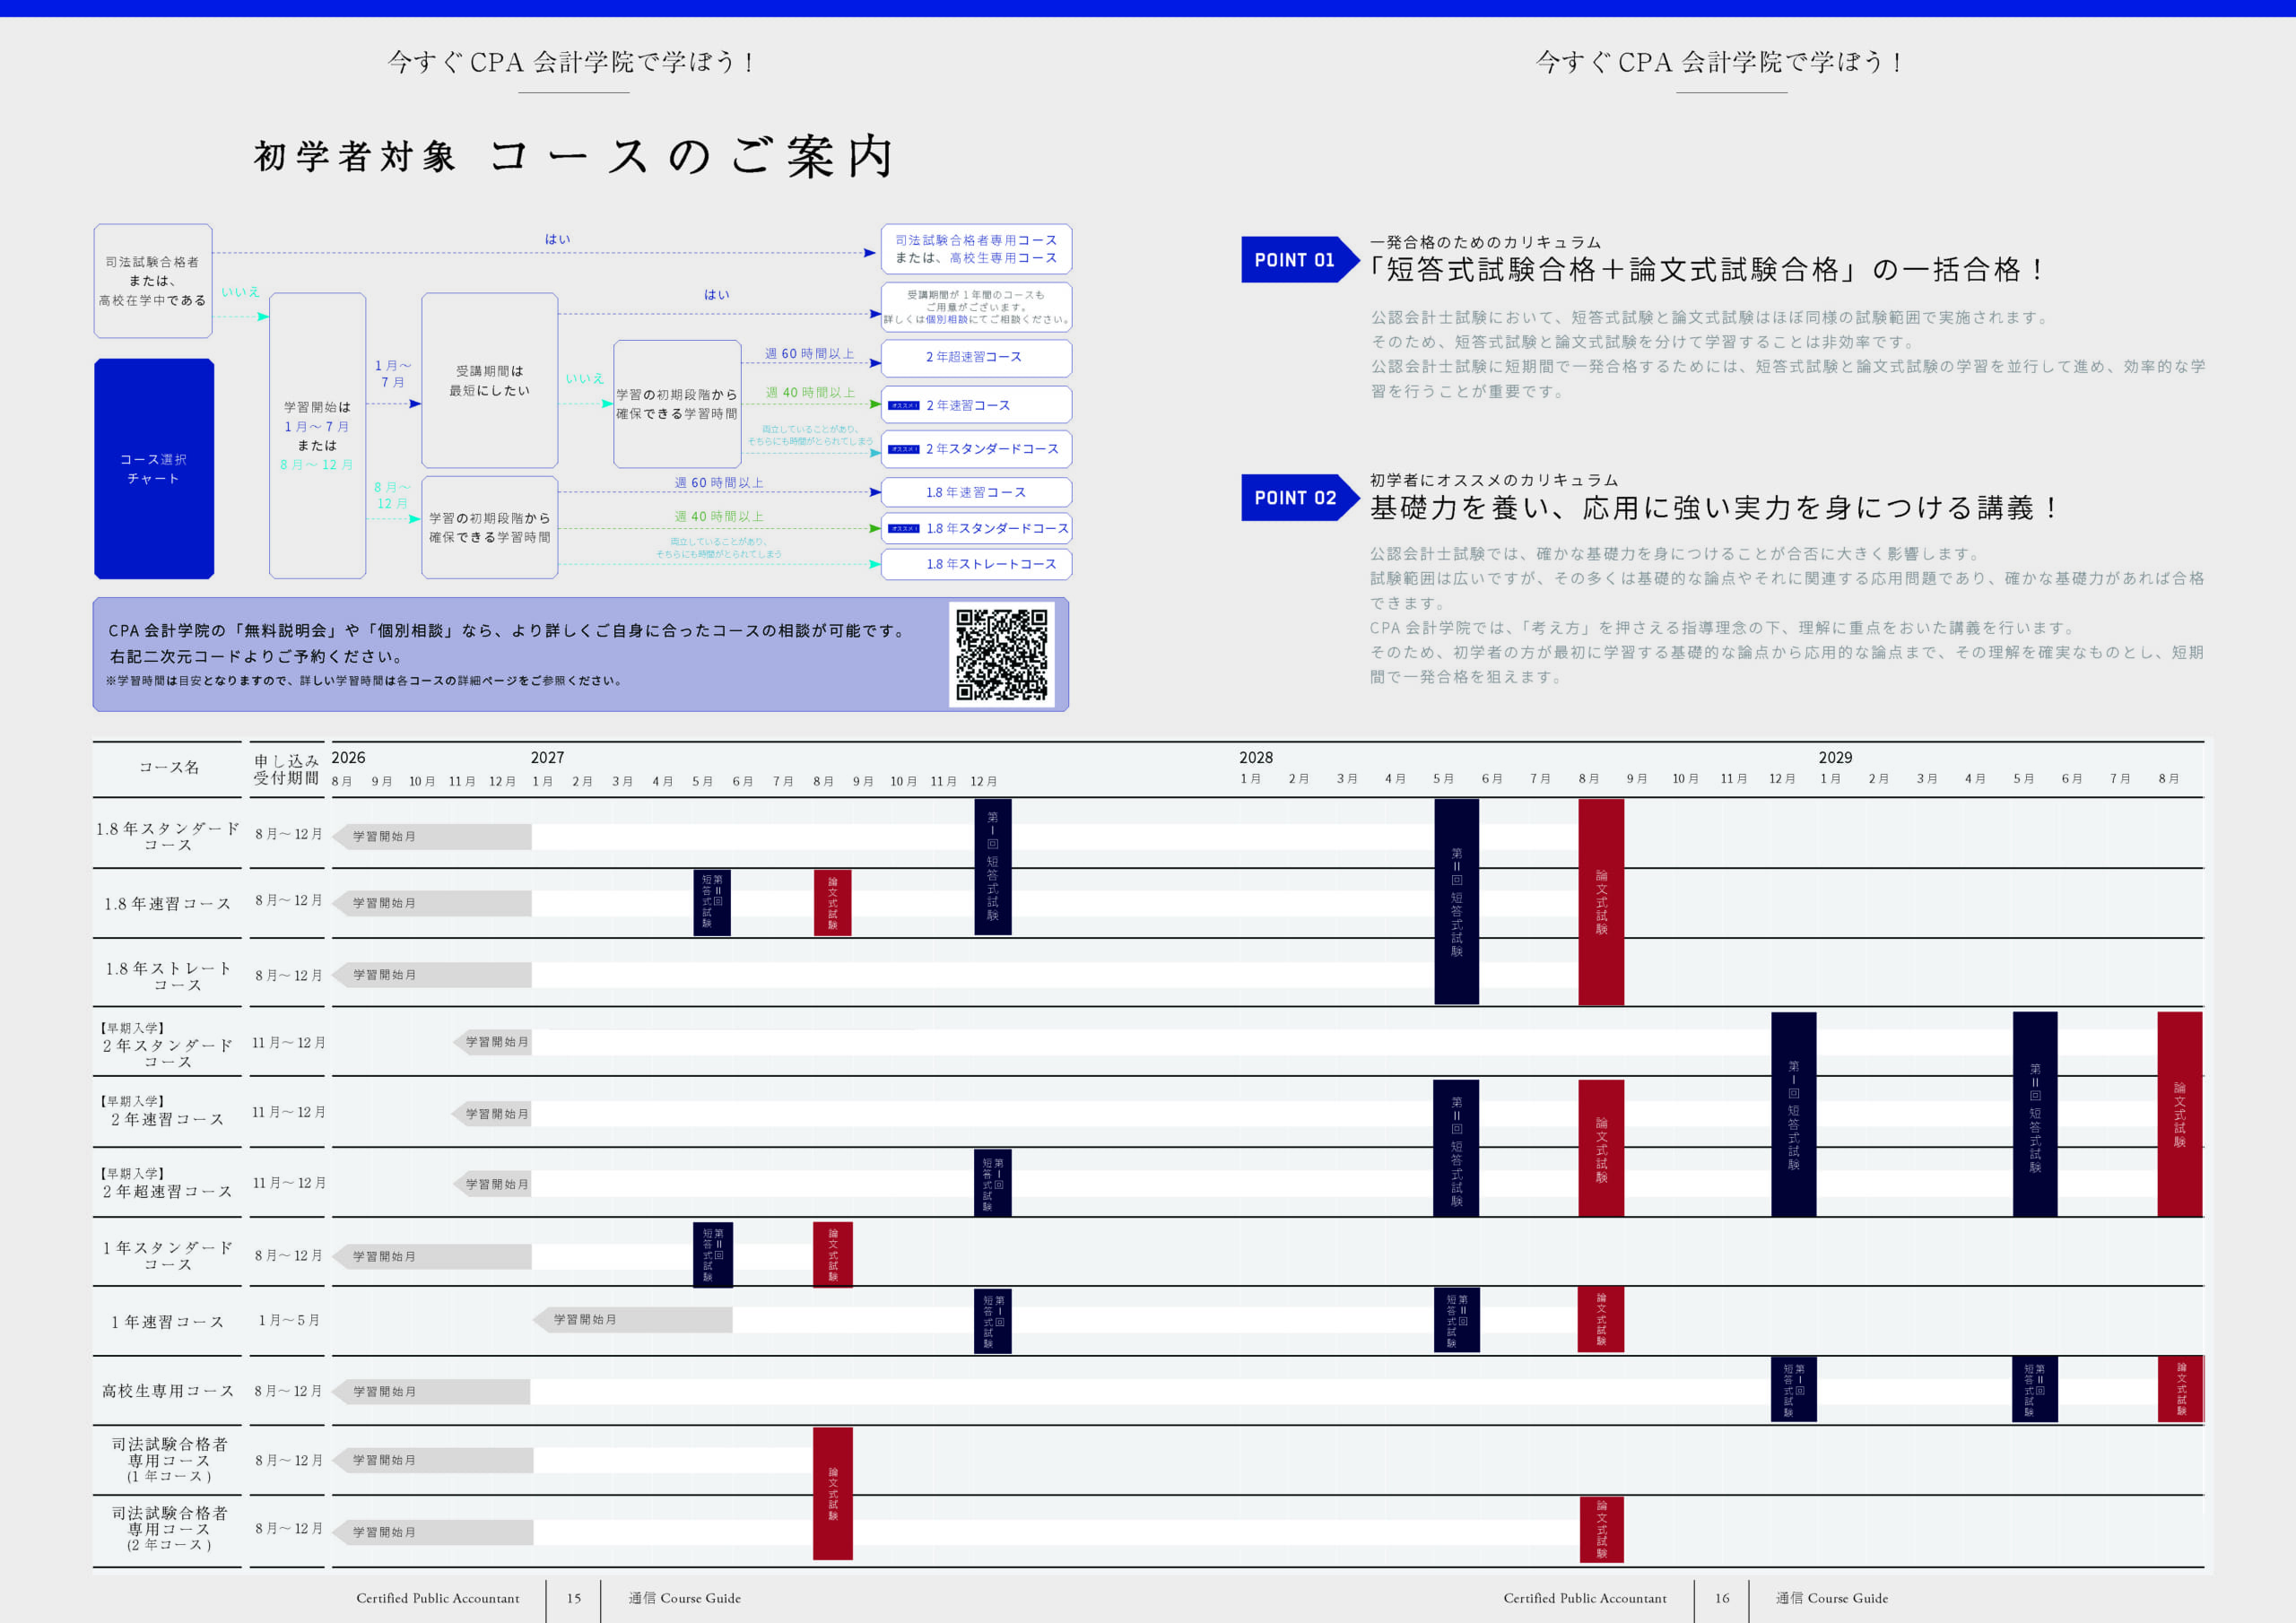This screenshot has height=1623, width=2296.
Task: Click the 1年速習コース row name
Action: tap(167, 1322)
